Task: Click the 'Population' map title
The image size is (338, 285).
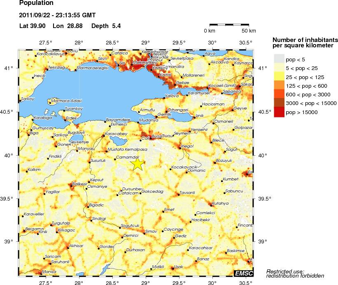Action: tap(36, 3)
